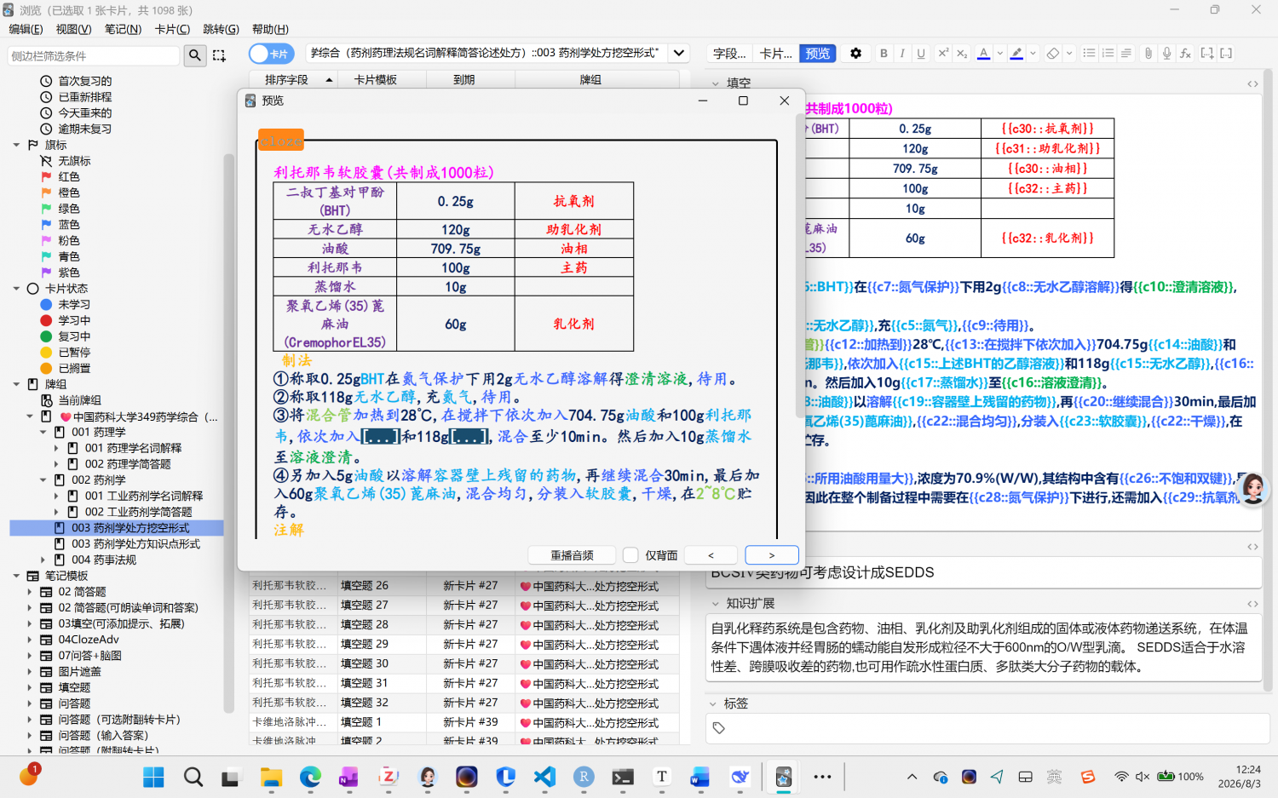
Task: Open OneNote from the taskbar
Action: [x=348, y=777]
